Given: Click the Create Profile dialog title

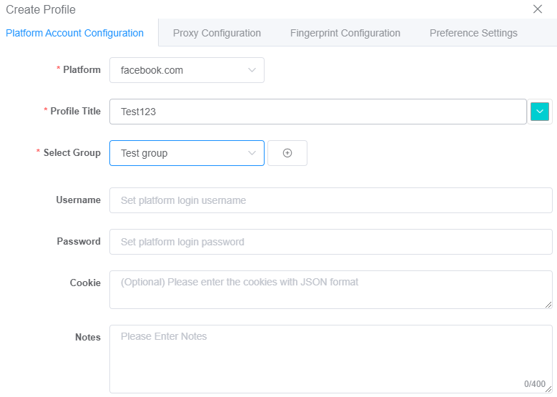Looking at the screenshot, I should click(x=41, y=9).
